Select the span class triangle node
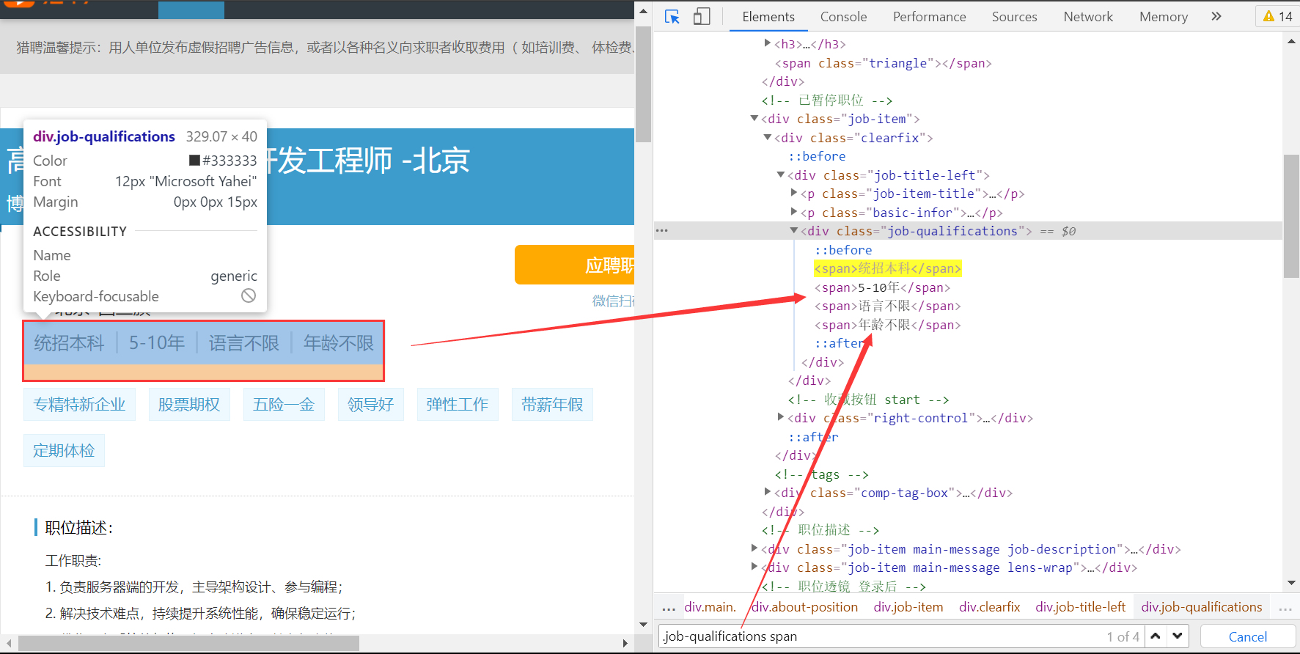 883,63
